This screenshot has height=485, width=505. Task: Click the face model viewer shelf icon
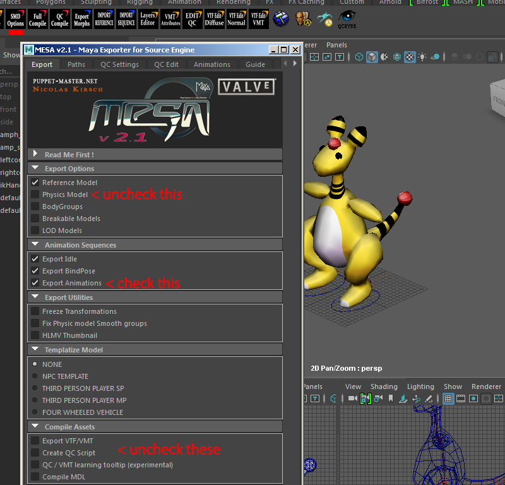tap(303, 19)
